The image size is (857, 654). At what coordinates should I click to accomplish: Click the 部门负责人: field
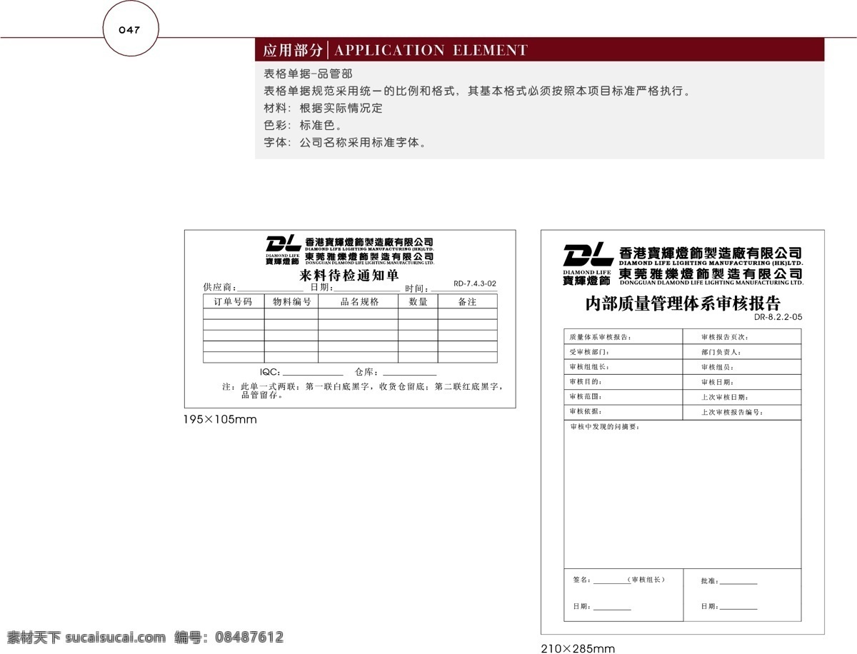click(x=742, y=352)
